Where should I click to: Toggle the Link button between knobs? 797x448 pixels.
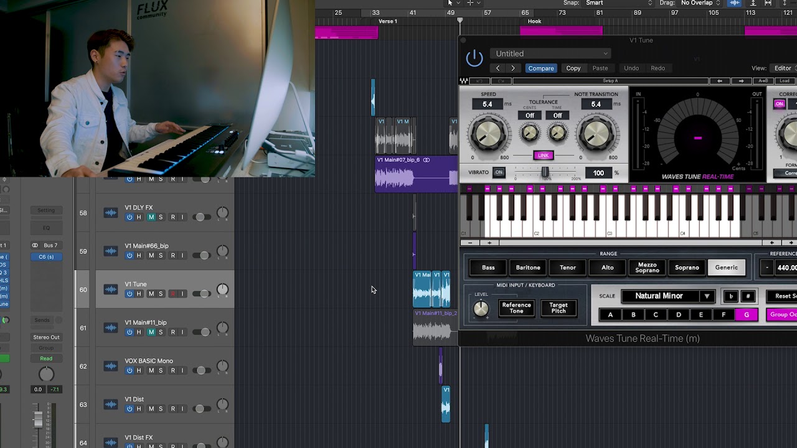[x=544, y=156]
